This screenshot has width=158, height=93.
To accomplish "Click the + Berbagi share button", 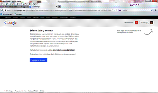I will 144,23.
